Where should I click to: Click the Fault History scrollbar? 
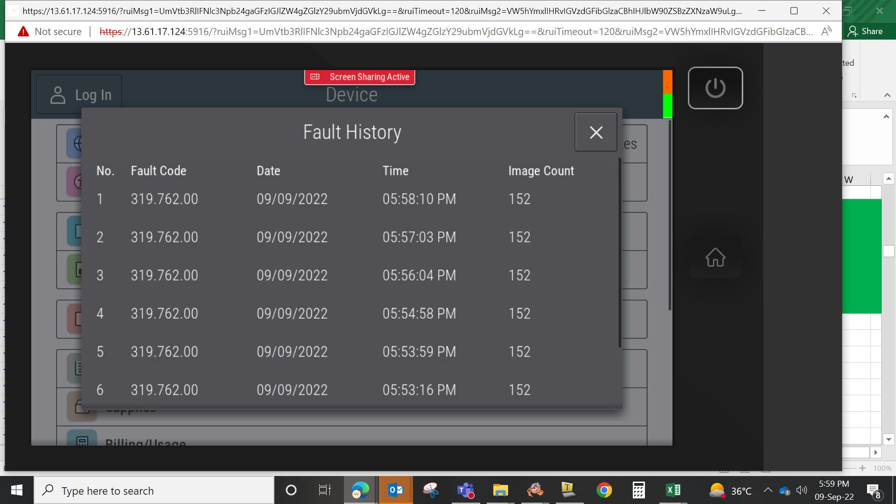click(620, 253)
